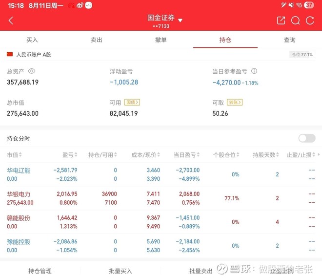The image size is (322, 279).
Task: Tap available funds 82,045.19
Action: coord(124,113)
